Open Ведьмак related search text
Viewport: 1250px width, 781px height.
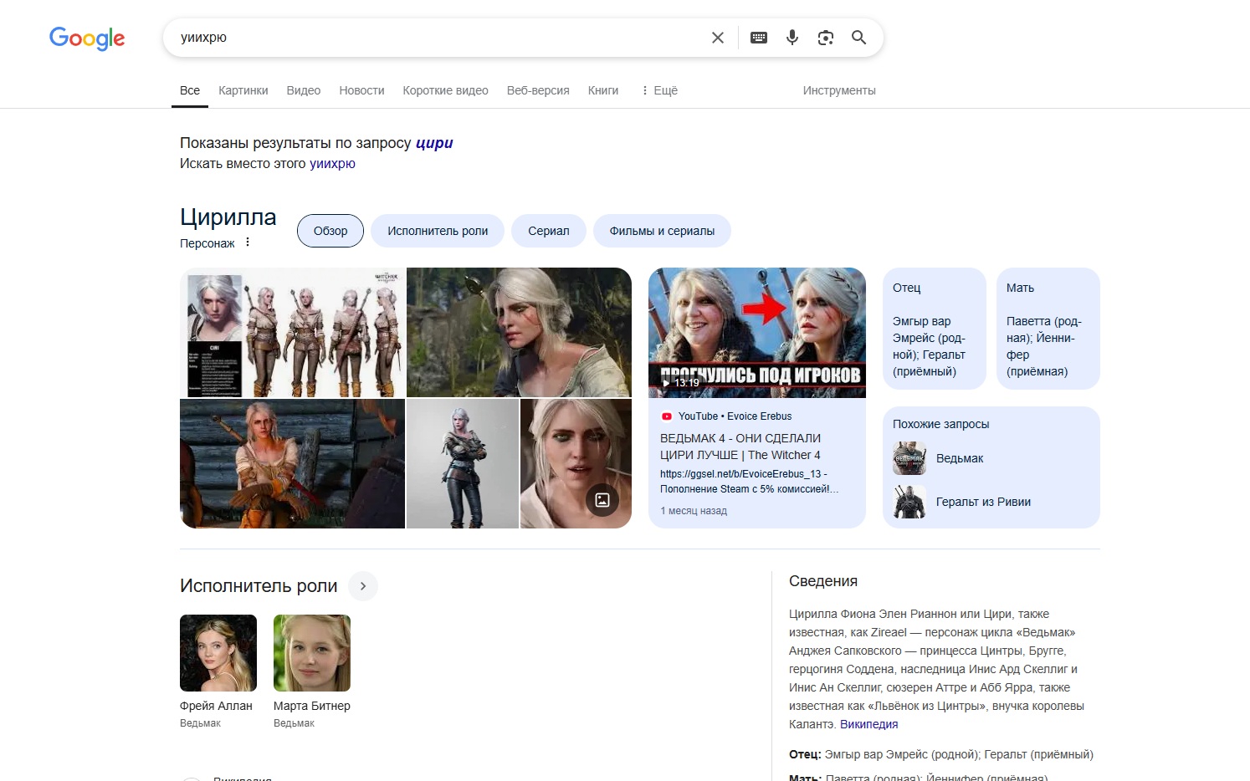click(x=960, y=458)
